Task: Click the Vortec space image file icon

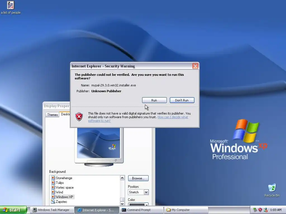Action: tap(53, 187)
